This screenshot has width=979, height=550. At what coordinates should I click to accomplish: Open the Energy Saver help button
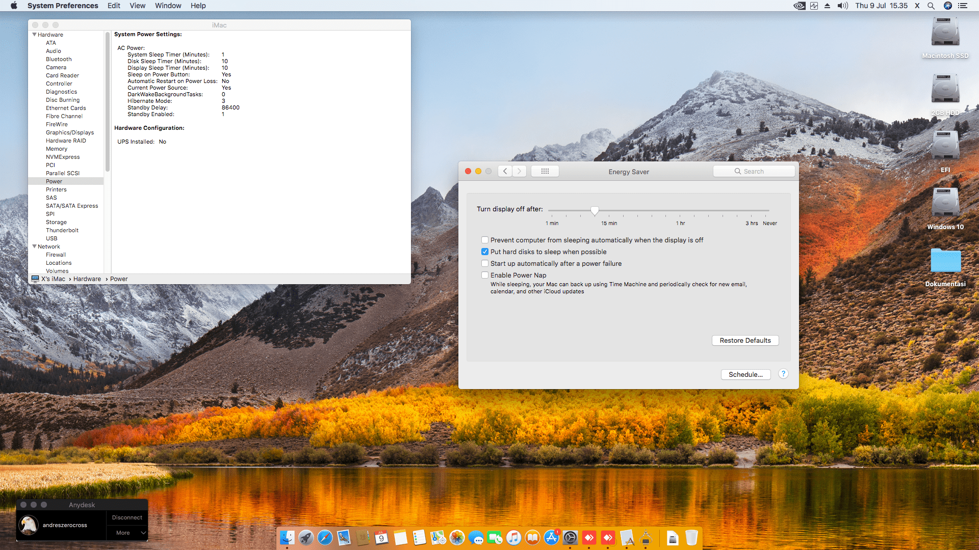(783, 374)
